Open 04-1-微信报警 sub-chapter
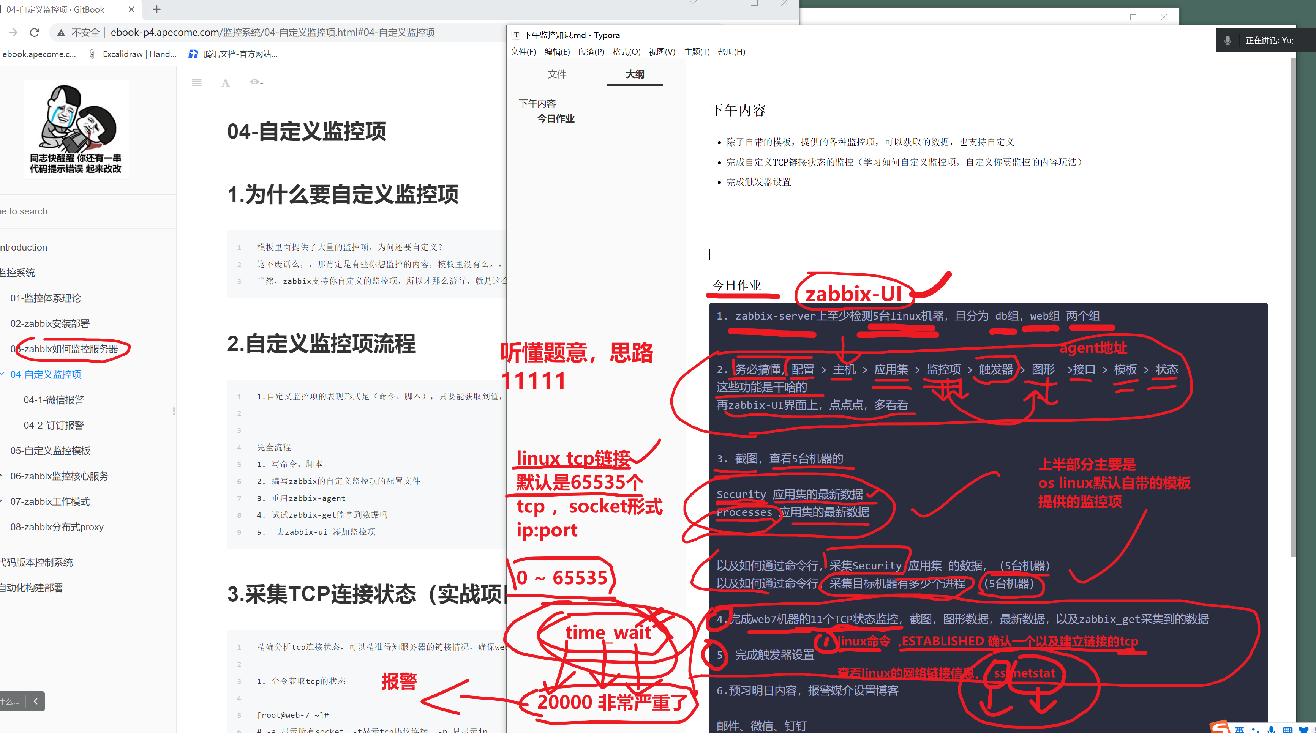Viewport: 1316px width, 733px height. click(x=53, y=400)
